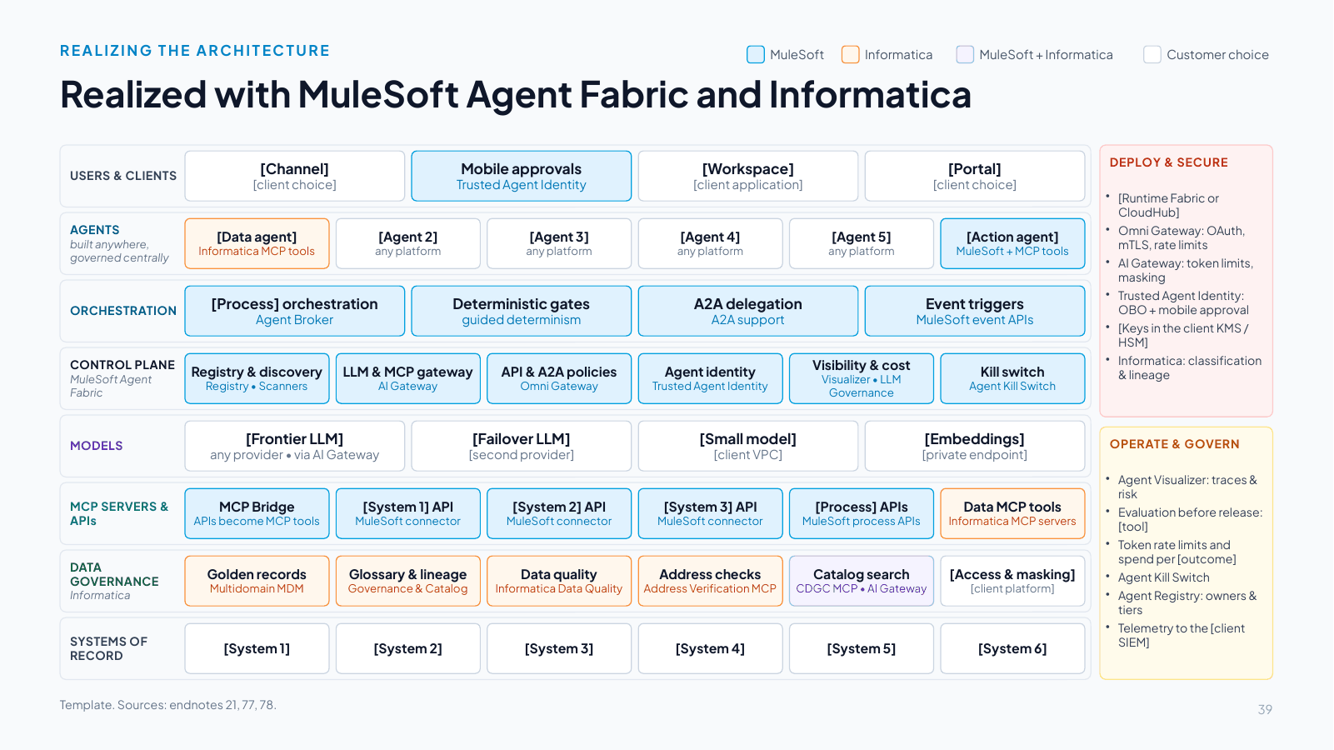The width and height of the screenshot is (1334, 750).
Task: Click the Customer choice legend swatch
Action: 1152,54
